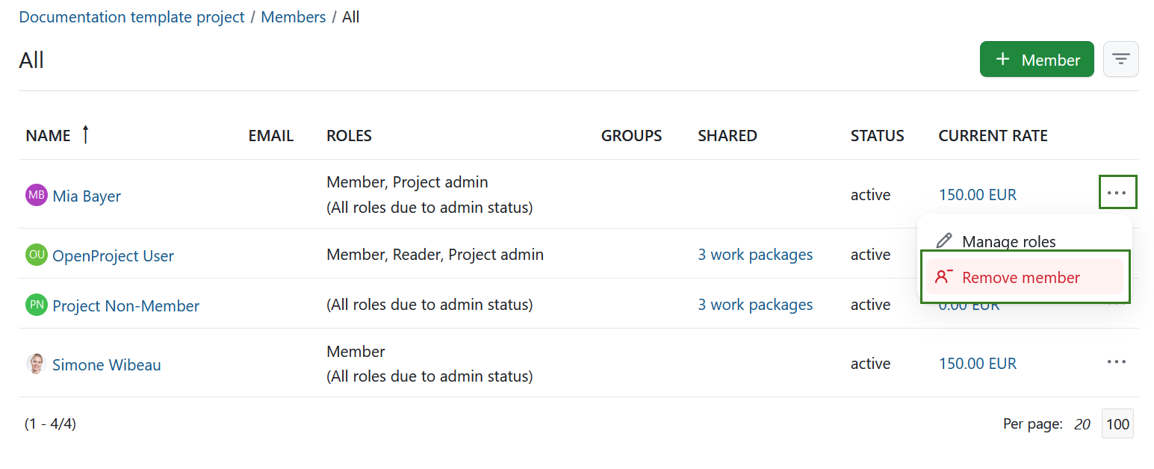Click Mia Bayer's purple MB avatar
Image resolution: width=1154 pixels, height=469 pixels.
pos(36,195)
